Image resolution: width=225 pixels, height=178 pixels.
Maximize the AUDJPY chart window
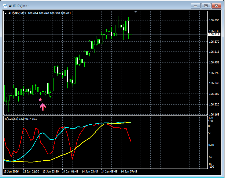(206, 6)
